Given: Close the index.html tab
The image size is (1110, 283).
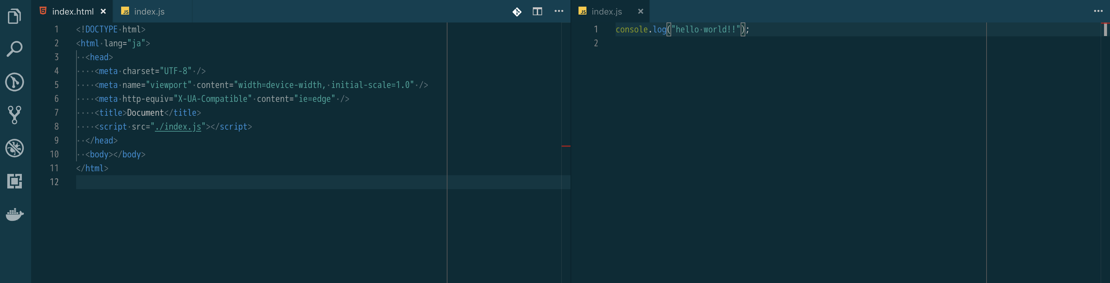Looking at the screenshot, I should pos(103,12).
